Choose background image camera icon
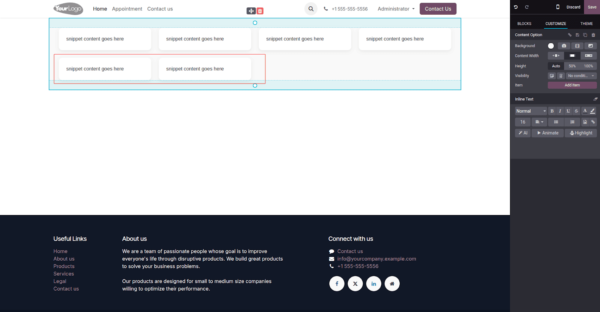Image resolution: width=600 pixels, height=312 pixels. pos(564,46)
